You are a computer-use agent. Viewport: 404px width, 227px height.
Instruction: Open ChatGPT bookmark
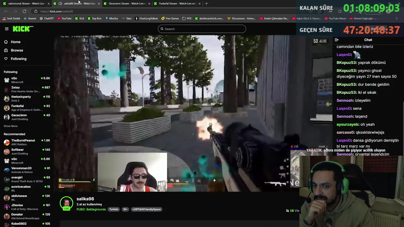pyautogui.click(x=47, y=19)
